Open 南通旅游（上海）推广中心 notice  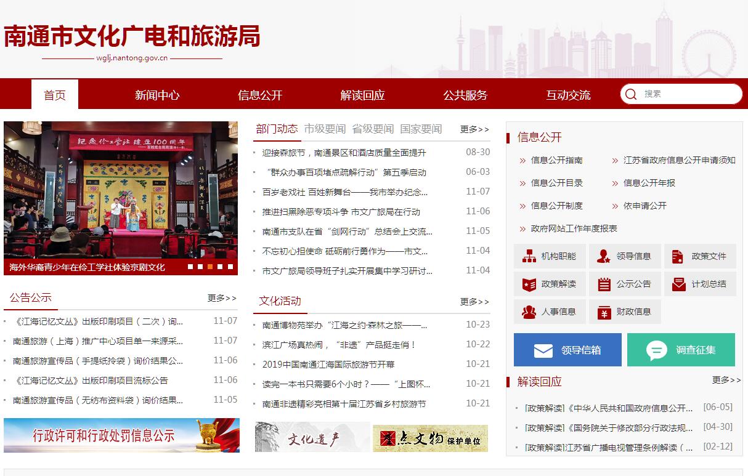pyautogui.click(x=98, y=341)
